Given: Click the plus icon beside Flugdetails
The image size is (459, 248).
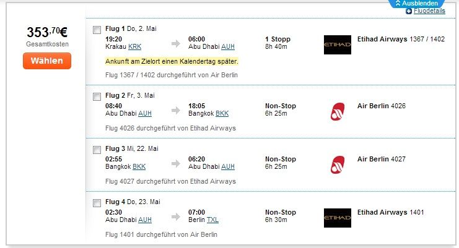Looking at the screenshot, I should pyautogui.click(x=409, y=11).
